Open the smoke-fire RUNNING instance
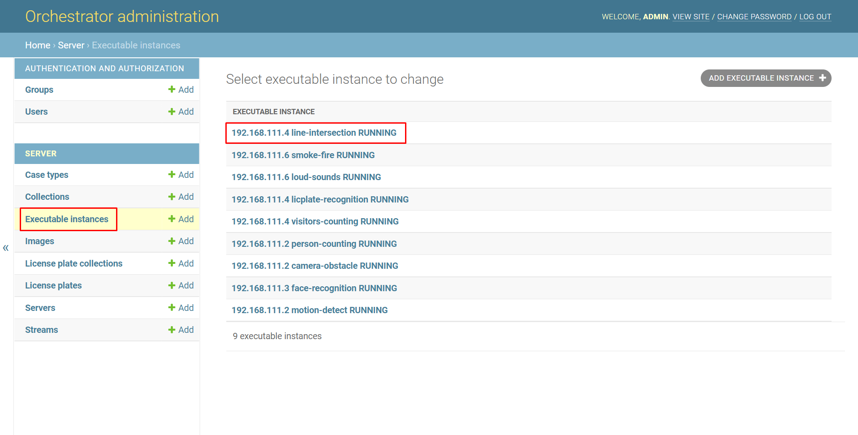This screenshot has width=858, height=435. (303, 155)
